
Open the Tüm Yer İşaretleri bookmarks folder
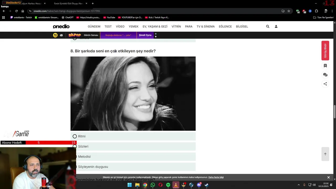[323, 18]
